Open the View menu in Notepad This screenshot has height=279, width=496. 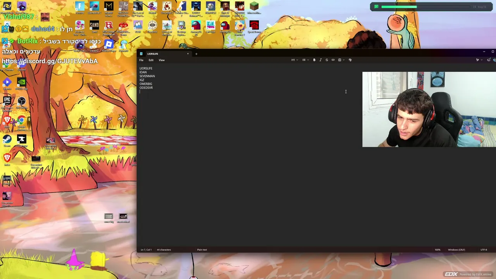(162, 60)
